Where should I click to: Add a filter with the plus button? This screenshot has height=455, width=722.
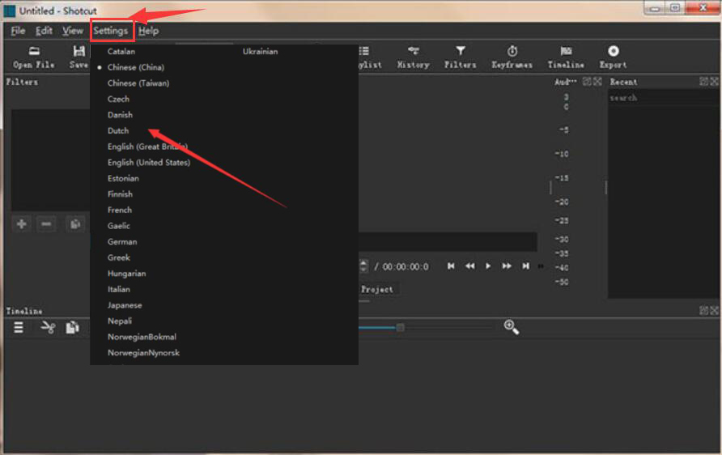click(x=22, y=224)
